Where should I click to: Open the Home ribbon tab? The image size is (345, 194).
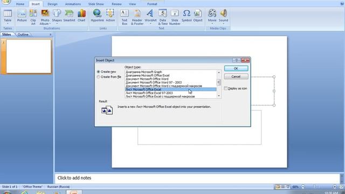click(x=20, y=4)
